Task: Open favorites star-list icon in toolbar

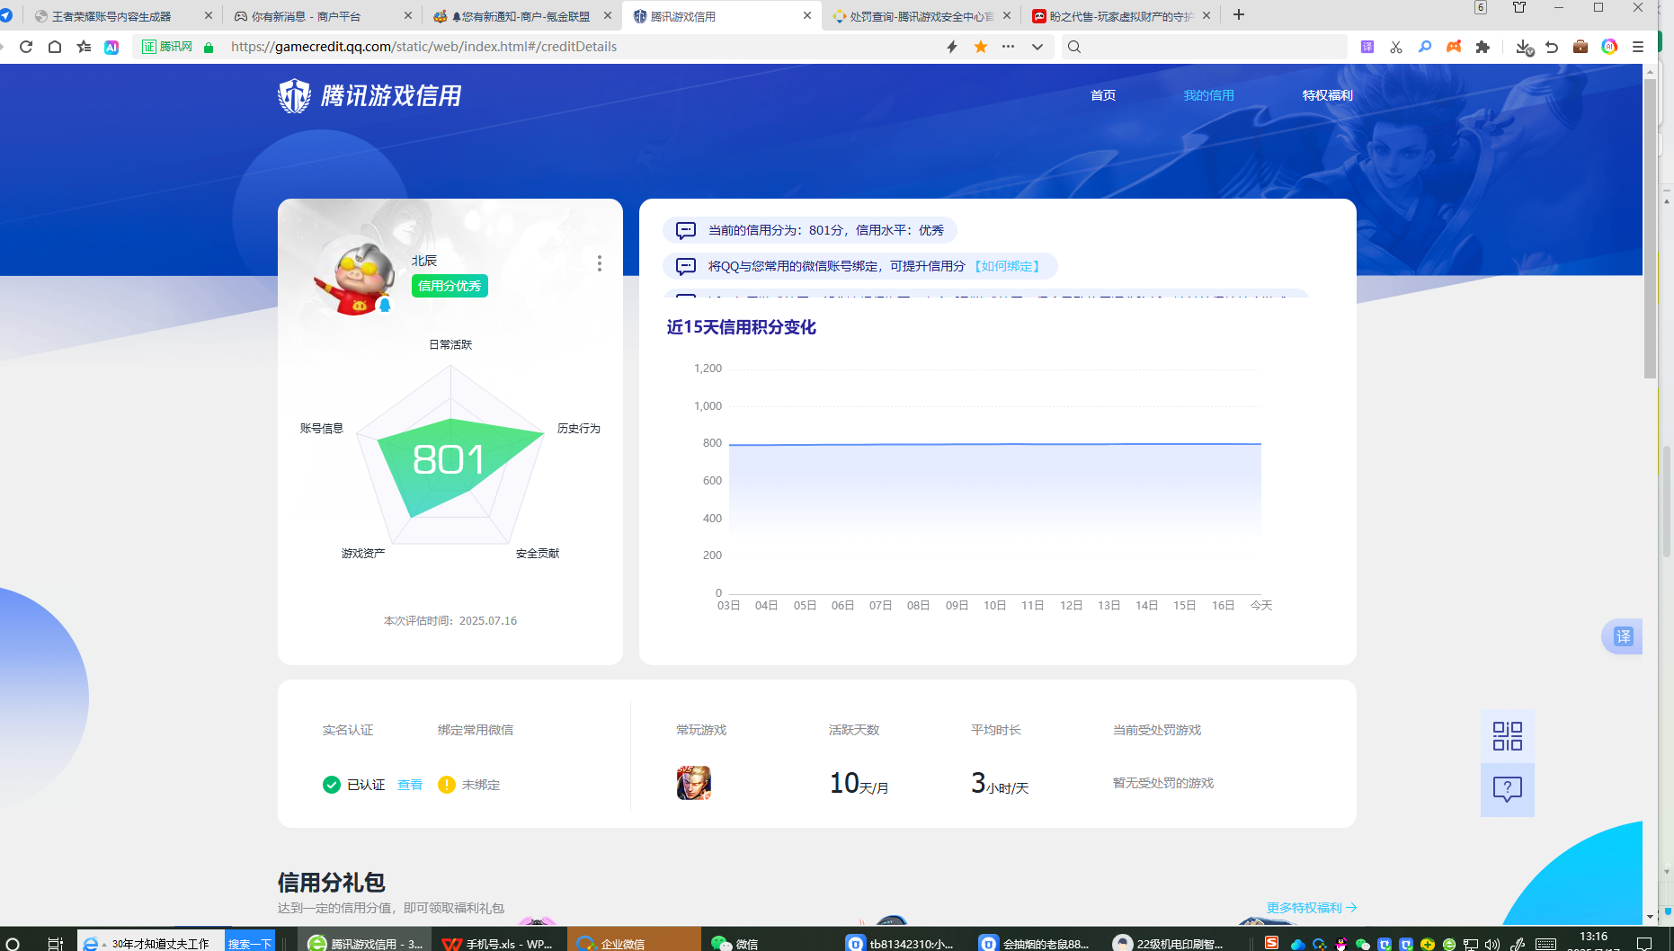Action: 84,47
